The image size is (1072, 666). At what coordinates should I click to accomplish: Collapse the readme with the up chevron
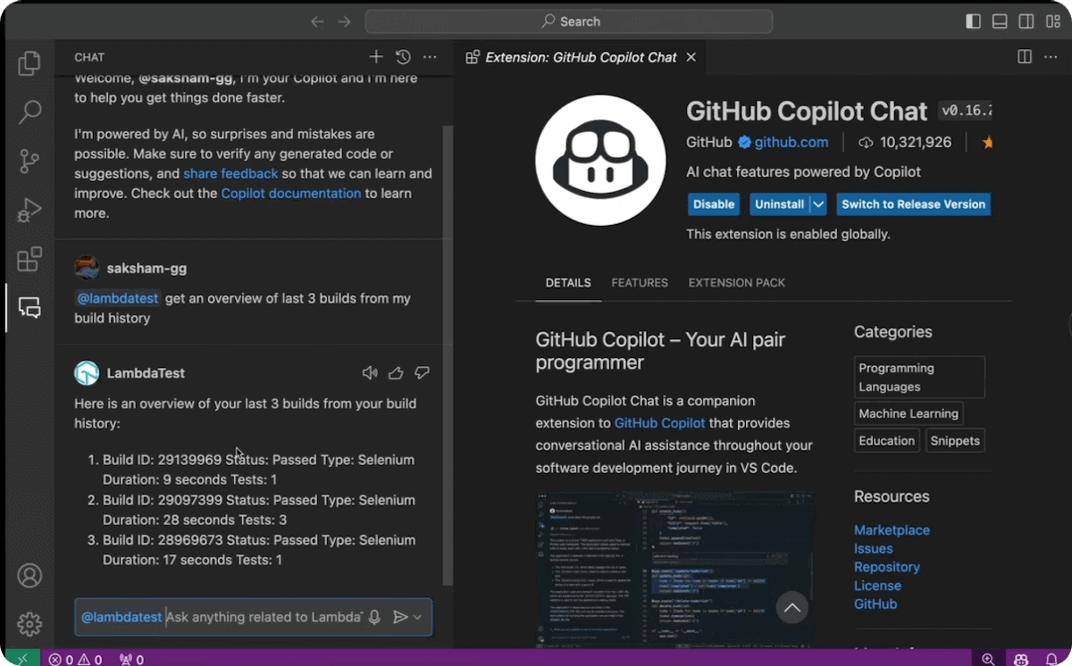pyautogui.click(x=791, y=608)
